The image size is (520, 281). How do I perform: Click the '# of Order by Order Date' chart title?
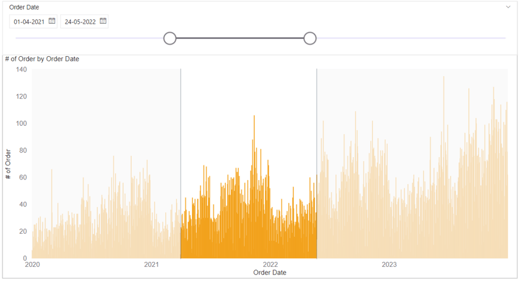pyautogui.click(x=42, y=59)
